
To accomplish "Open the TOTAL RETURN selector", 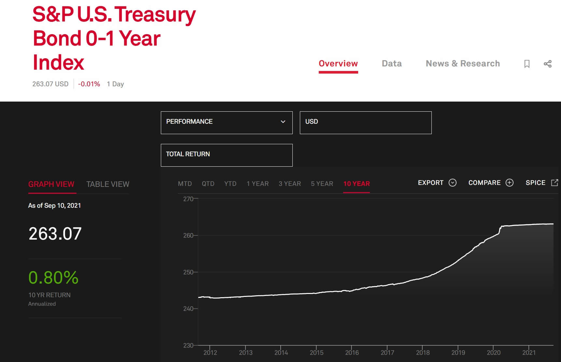I will point(227,155).
